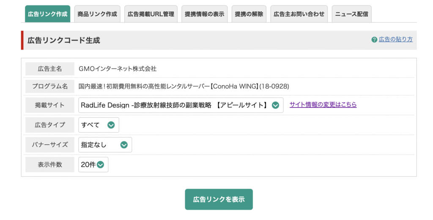The height and width of the screenshot is (220, 433).
Task: Click the 表示件数 row label
Action: tap(50, 165)
